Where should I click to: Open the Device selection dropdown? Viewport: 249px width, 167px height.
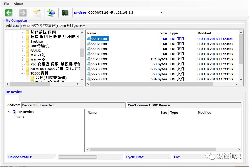[161, 13]
